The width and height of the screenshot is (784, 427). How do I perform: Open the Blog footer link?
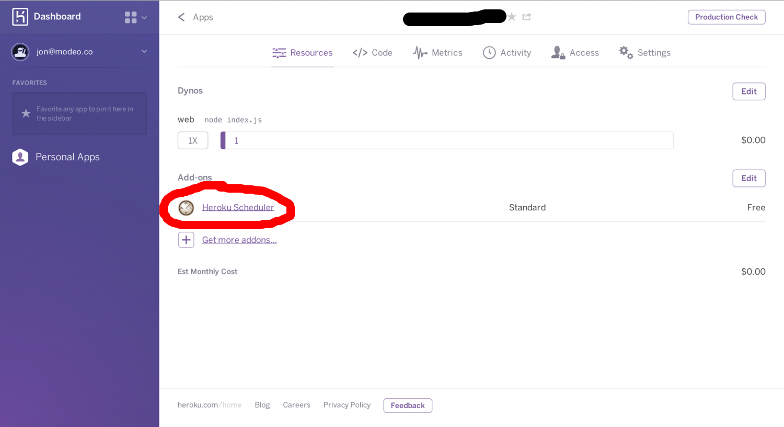tap(262, 405)
